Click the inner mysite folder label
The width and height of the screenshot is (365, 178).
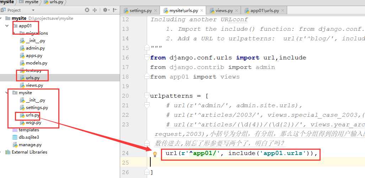pyautogui.click(x=25, y=92)
